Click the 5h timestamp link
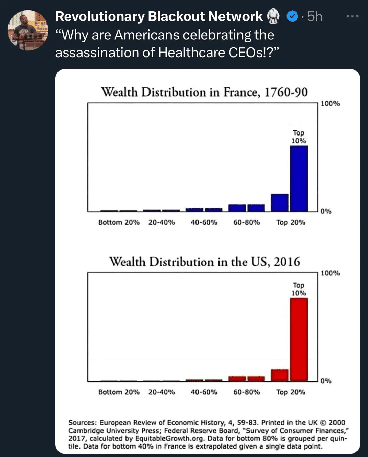The image size is (368, 457). pos(315,16)
